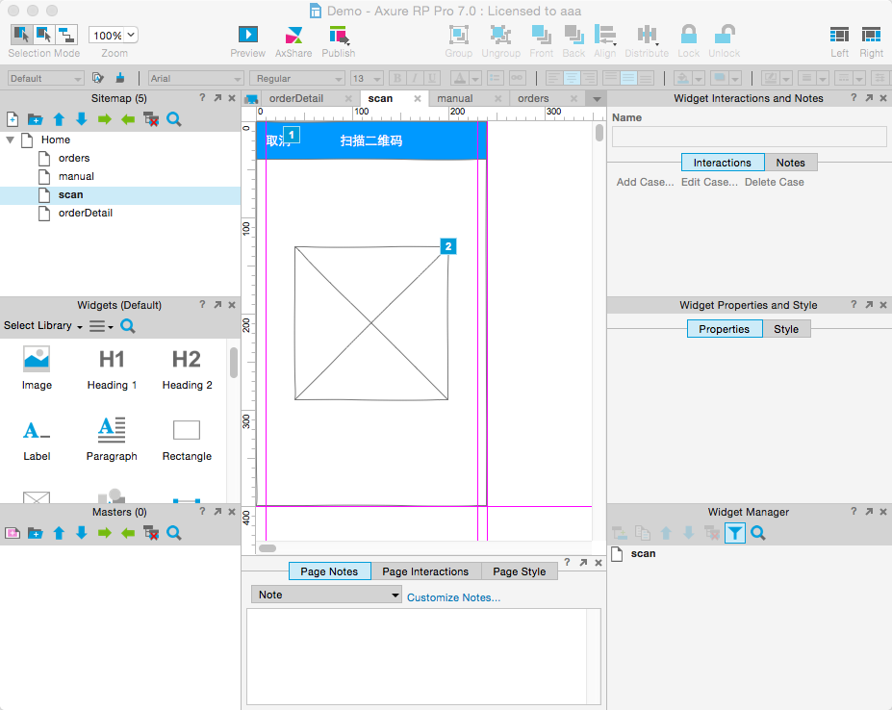Image resolution: width=892 pixels, height=710 pixels.
Task: Toggle the Right panels icon
Action: click(871, 35)
